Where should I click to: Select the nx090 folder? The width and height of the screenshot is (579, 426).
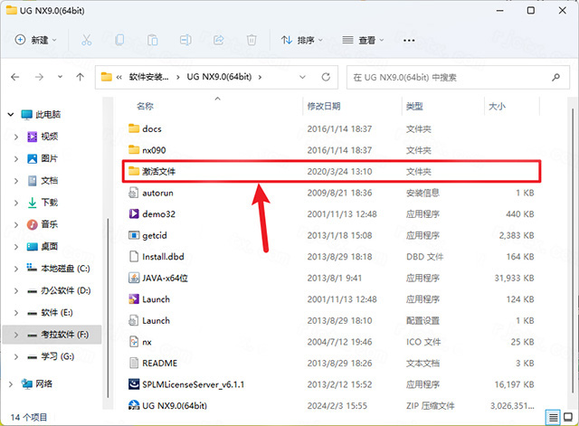pyautogui.click(x=147, y=150)
